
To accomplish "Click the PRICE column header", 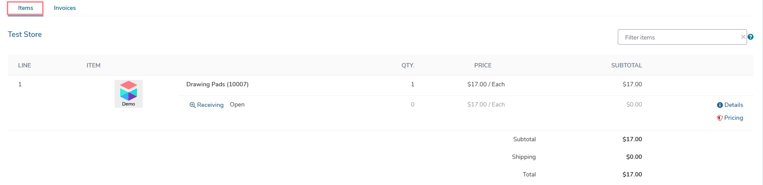I will coord(483,65).
